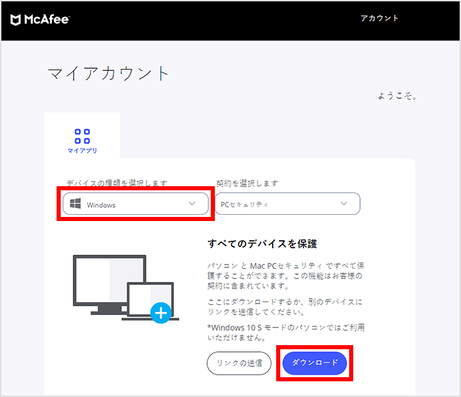Click the Windows logo icon in dropdown
461x397 pixels.
point(75,203)
